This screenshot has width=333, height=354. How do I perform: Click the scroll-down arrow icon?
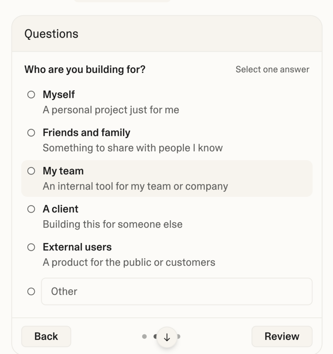click(x=167, y=337)
